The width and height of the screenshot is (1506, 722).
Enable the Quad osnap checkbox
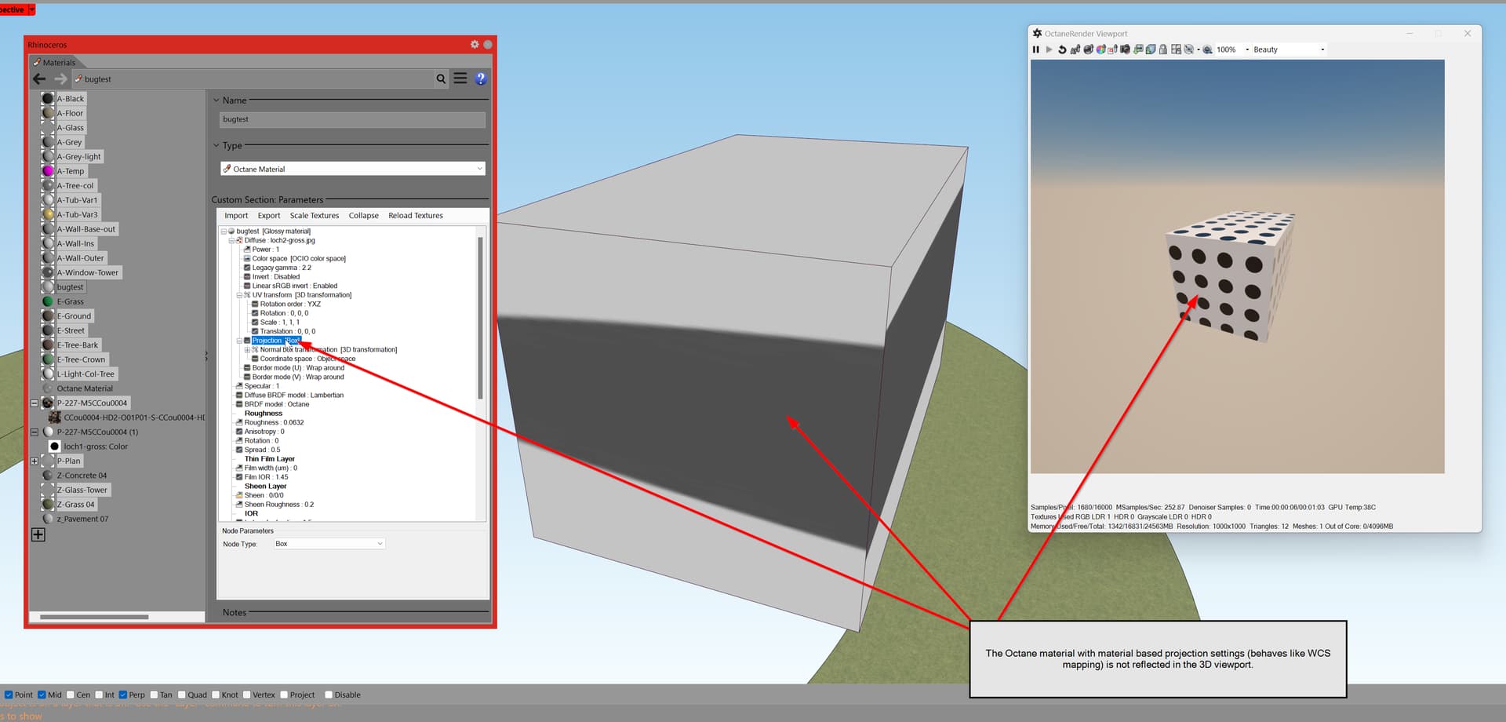click(x=182, y=695)
